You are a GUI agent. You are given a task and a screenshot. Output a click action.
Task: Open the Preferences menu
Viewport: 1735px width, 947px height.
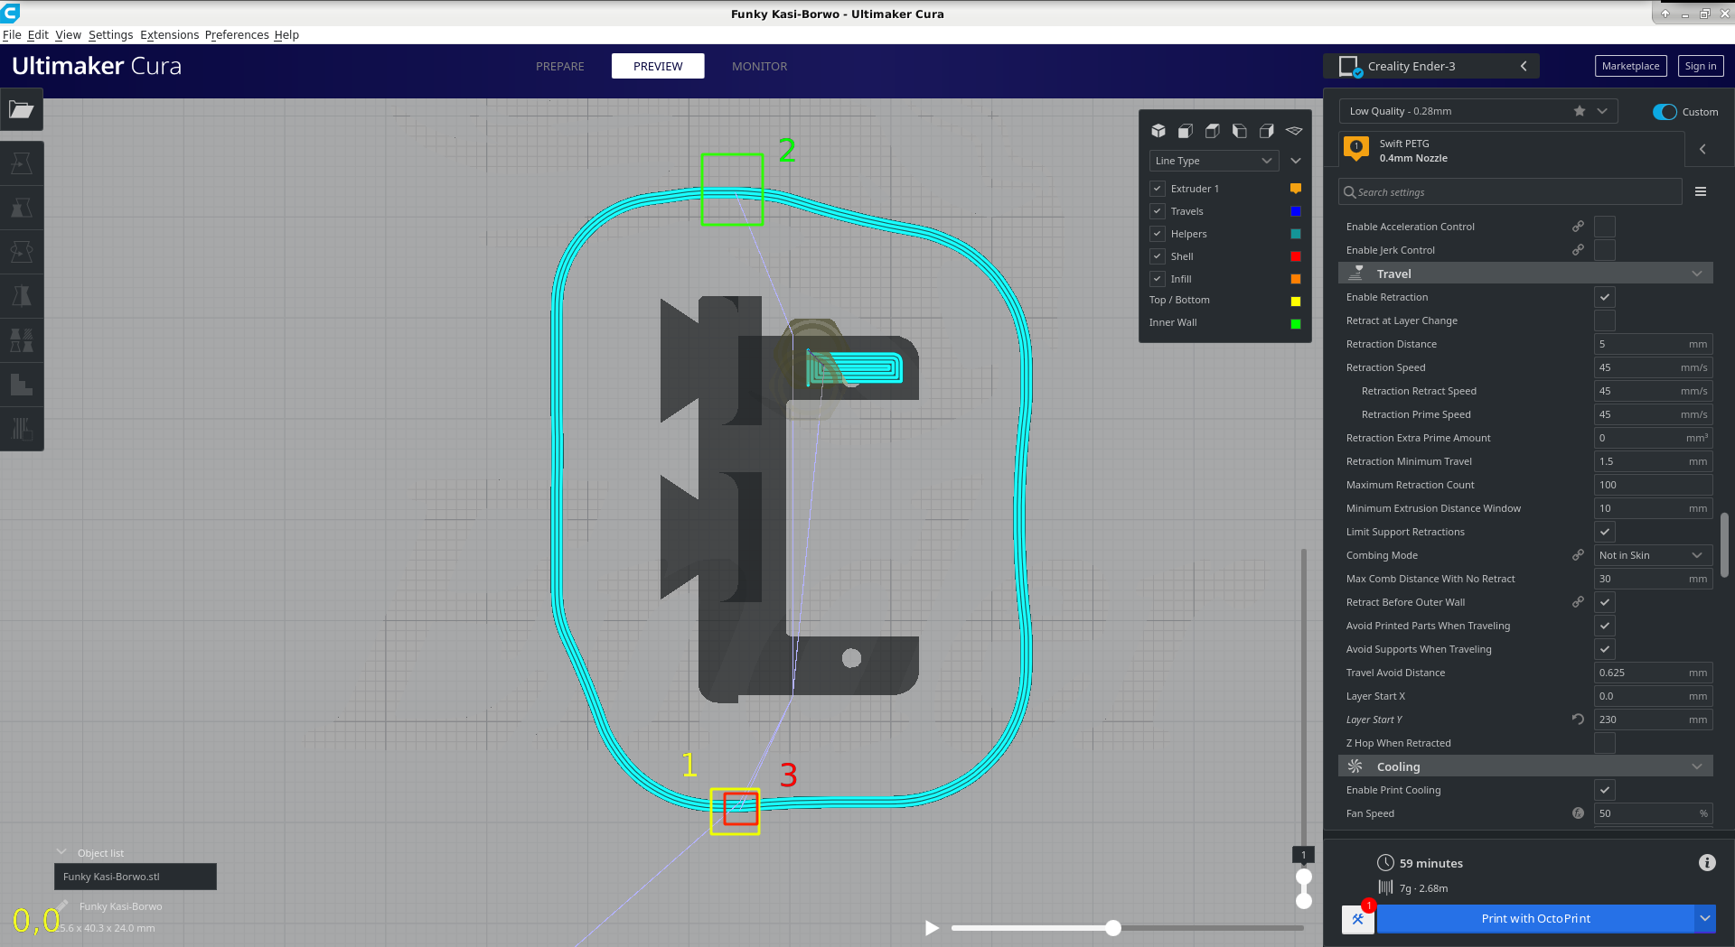coord(237,34)
